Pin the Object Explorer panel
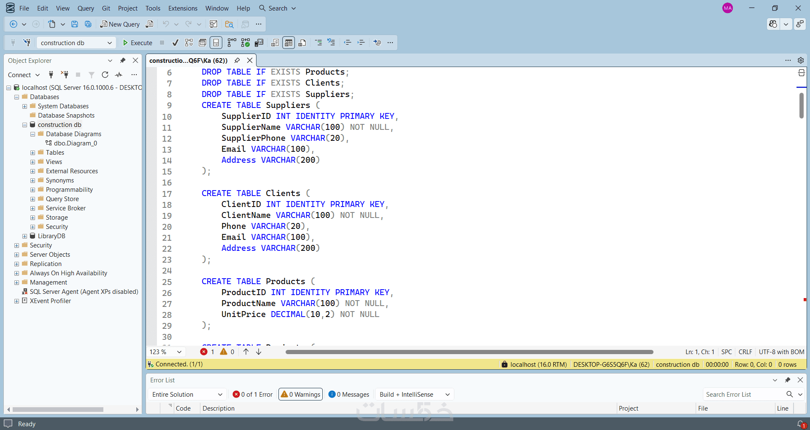 tap(123, 60)
